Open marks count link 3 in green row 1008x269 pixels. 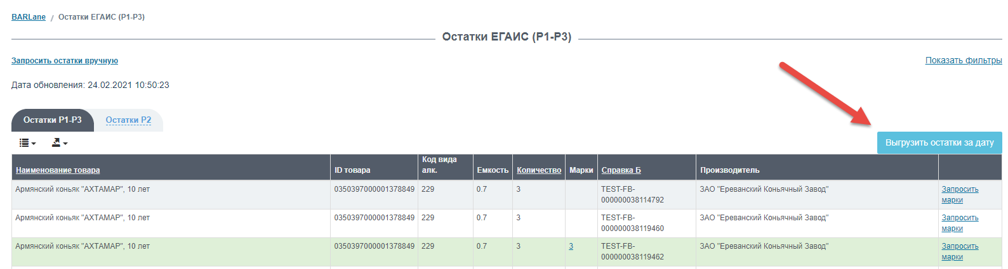point(571,246)
